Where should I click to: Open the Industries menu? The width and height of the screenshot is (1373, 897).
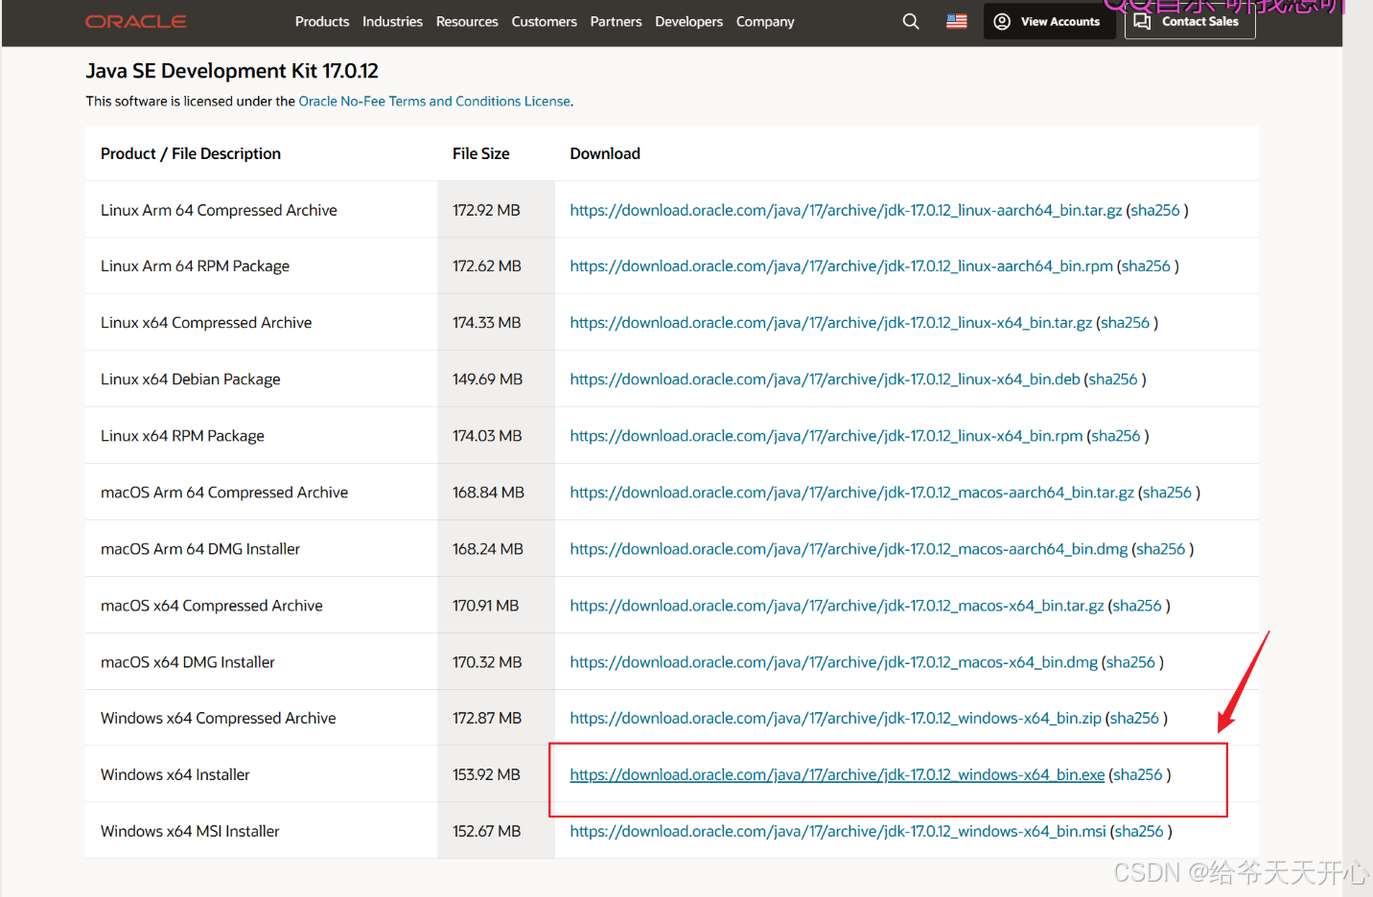pyautogui.click(x=392, y=21)
